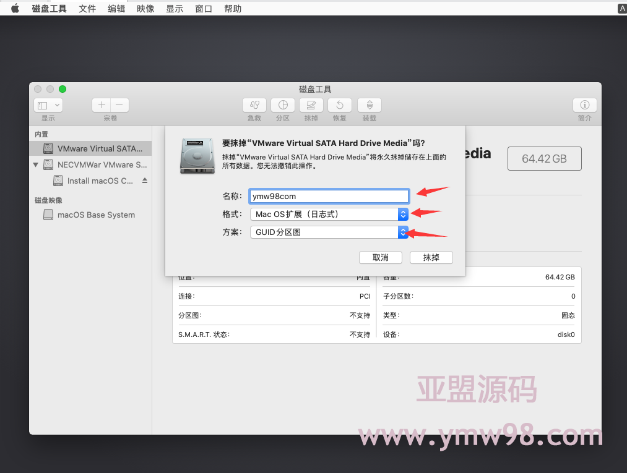The height and width of the screenshot is (473, 627).
Task: Click the 分区 partition toolbar icon
Action: (x=283, y=105)
